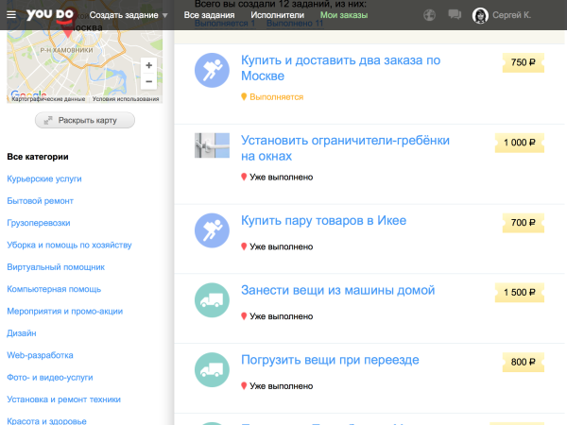Click the 1 500 ₽ price tag
Screen dimensions: 567x425
point(520,293)
